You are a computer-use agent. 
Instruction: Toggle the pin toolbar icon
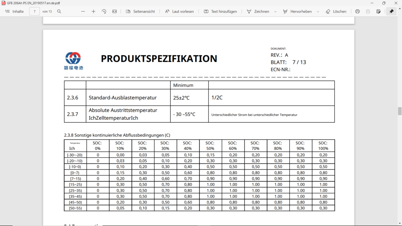pos(391,11)
